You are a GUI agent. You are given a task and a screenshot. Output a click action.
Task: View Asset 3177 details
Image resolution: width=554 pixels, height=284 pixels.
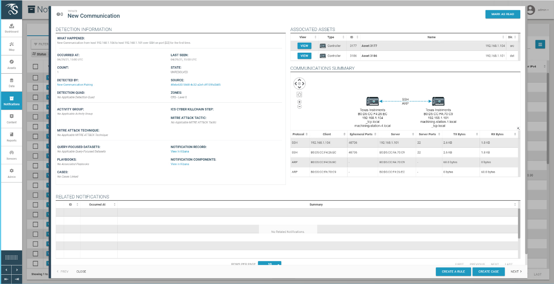point(305,46)
